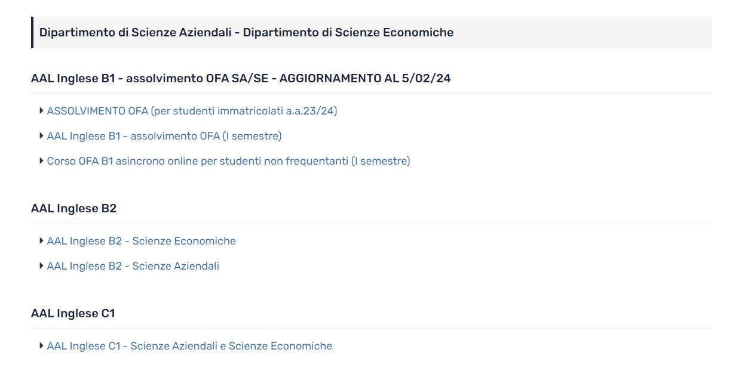Open AAL Inglese B1 - assolvimento OFA (I semestre) link
Image resolution: width=742 pixels, height=368 pixels.
(x=164, y=136)
